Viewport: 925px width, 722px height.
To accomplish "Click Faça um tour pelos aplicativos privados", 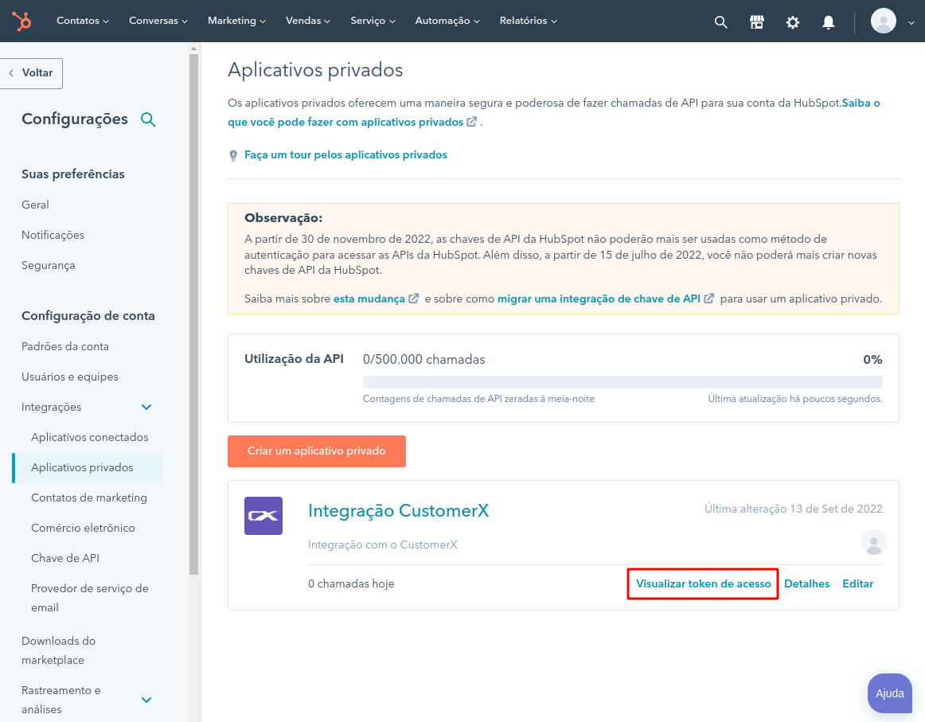I will [x=345, y=155].
